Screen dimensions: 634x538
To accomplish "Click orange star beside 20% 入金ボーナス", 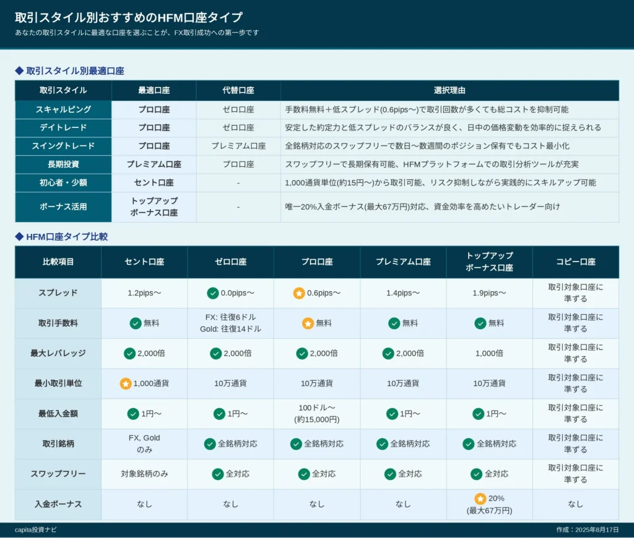I will click(x=480, y=499).
